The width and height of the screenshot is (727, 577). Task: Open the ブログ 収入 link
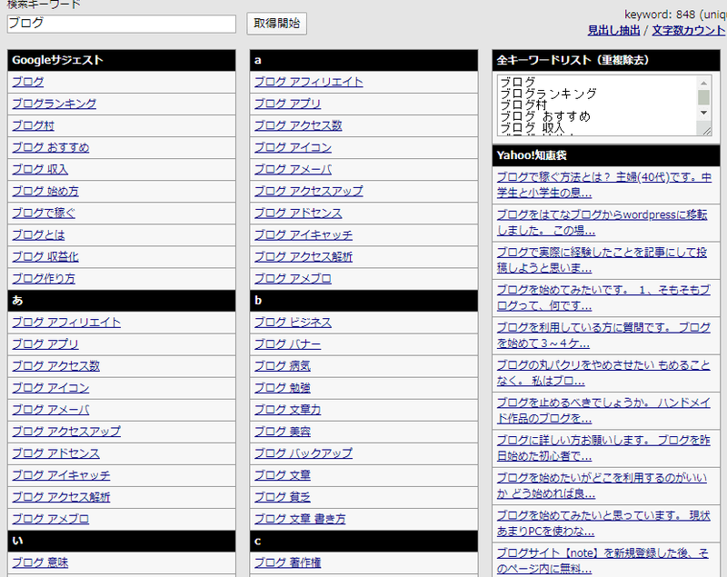coord(40,169)
